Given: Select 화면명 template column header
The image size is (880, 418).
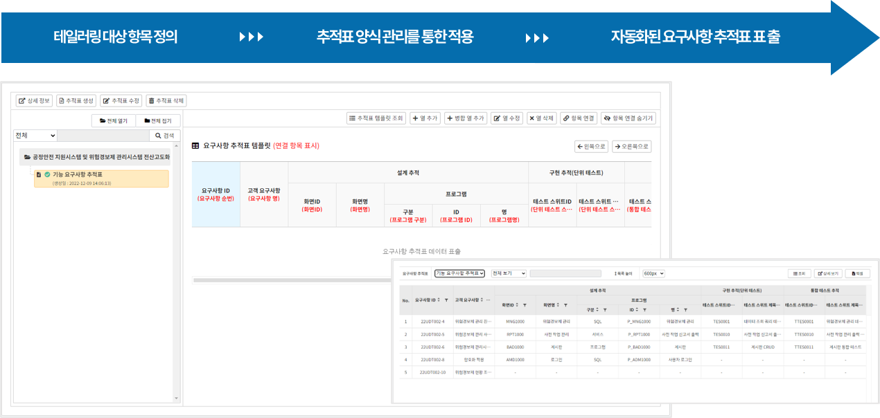Looking at the screenshot, I should coord(360,205).
